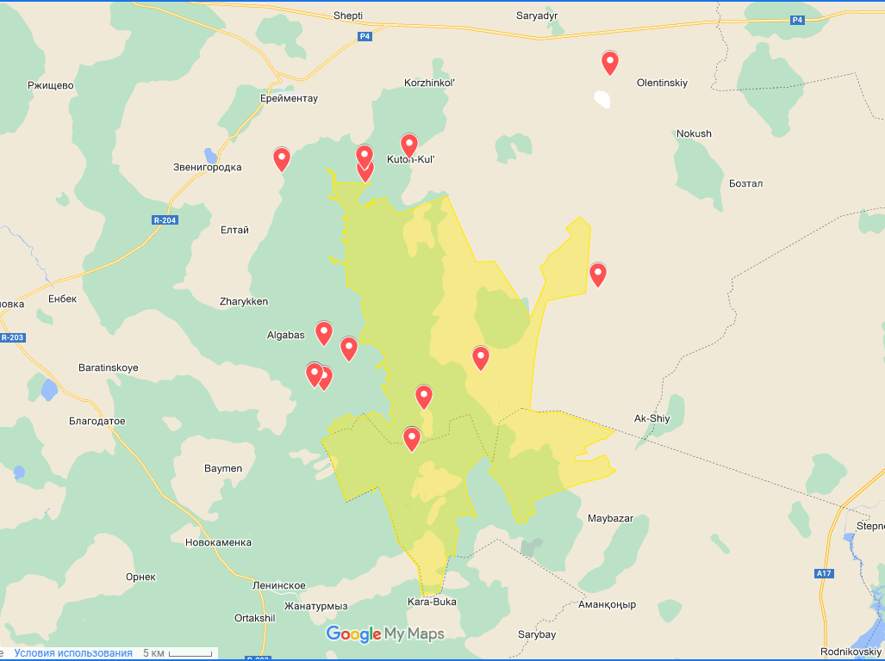Viewport: 885px width, 661px height.
Task: Select the Baratinskoye label
Action: pos(109,368)
